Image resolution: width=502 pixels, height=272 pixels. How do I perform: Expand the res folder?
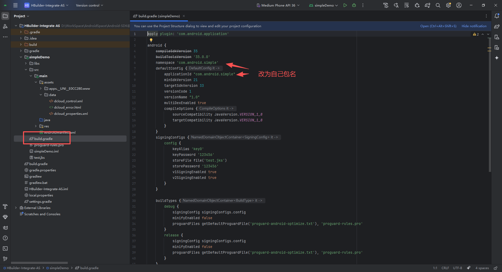36,126
